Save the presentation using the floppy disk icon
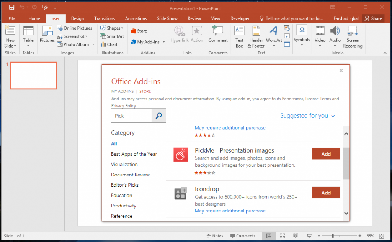 [11, 7]
